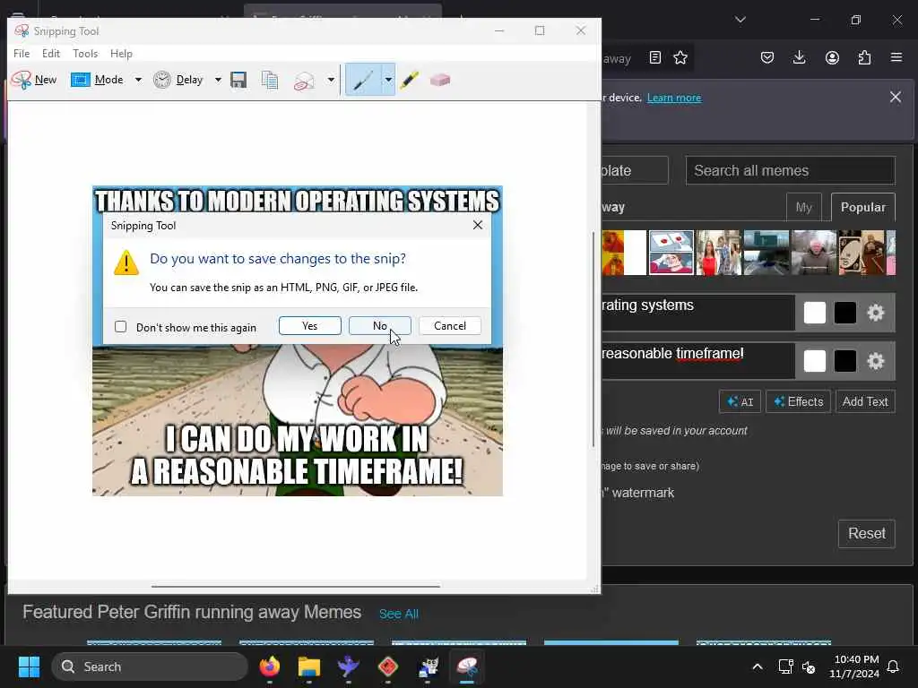Open settings gear for 'rating systems' text
Viewport: 918px width, 688px height.
[875, 313]
